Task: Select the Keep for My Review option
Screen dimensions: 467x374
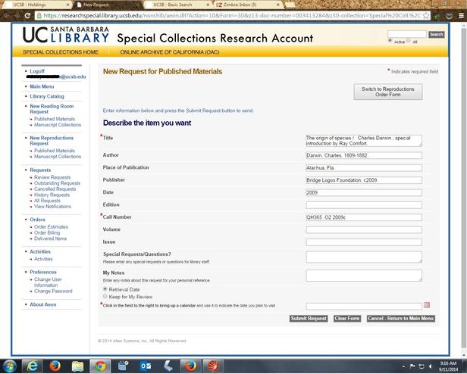Action: pos(105,296)
